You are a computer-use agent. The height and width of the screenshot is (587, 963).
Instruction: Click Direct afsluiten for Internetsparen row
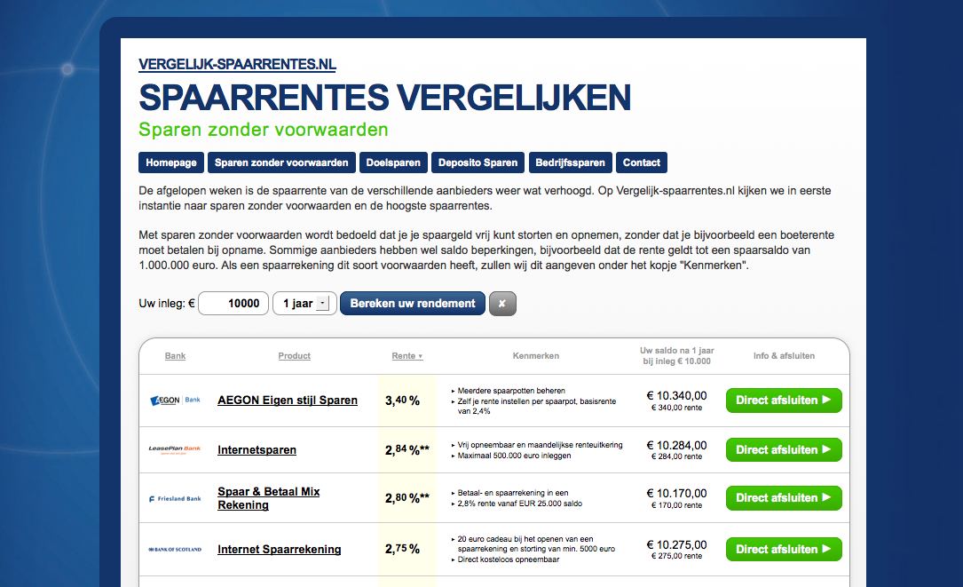coord(784,450)
